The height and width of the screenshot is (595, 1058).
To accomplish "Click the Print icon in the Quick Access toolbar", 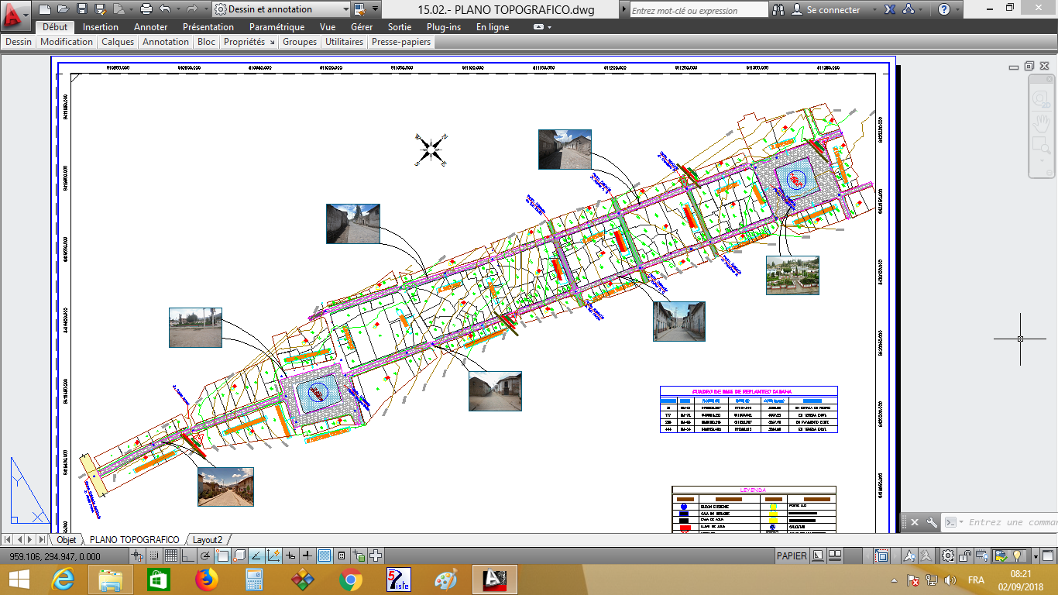I will pyautogui.click(x=147, y=9).
